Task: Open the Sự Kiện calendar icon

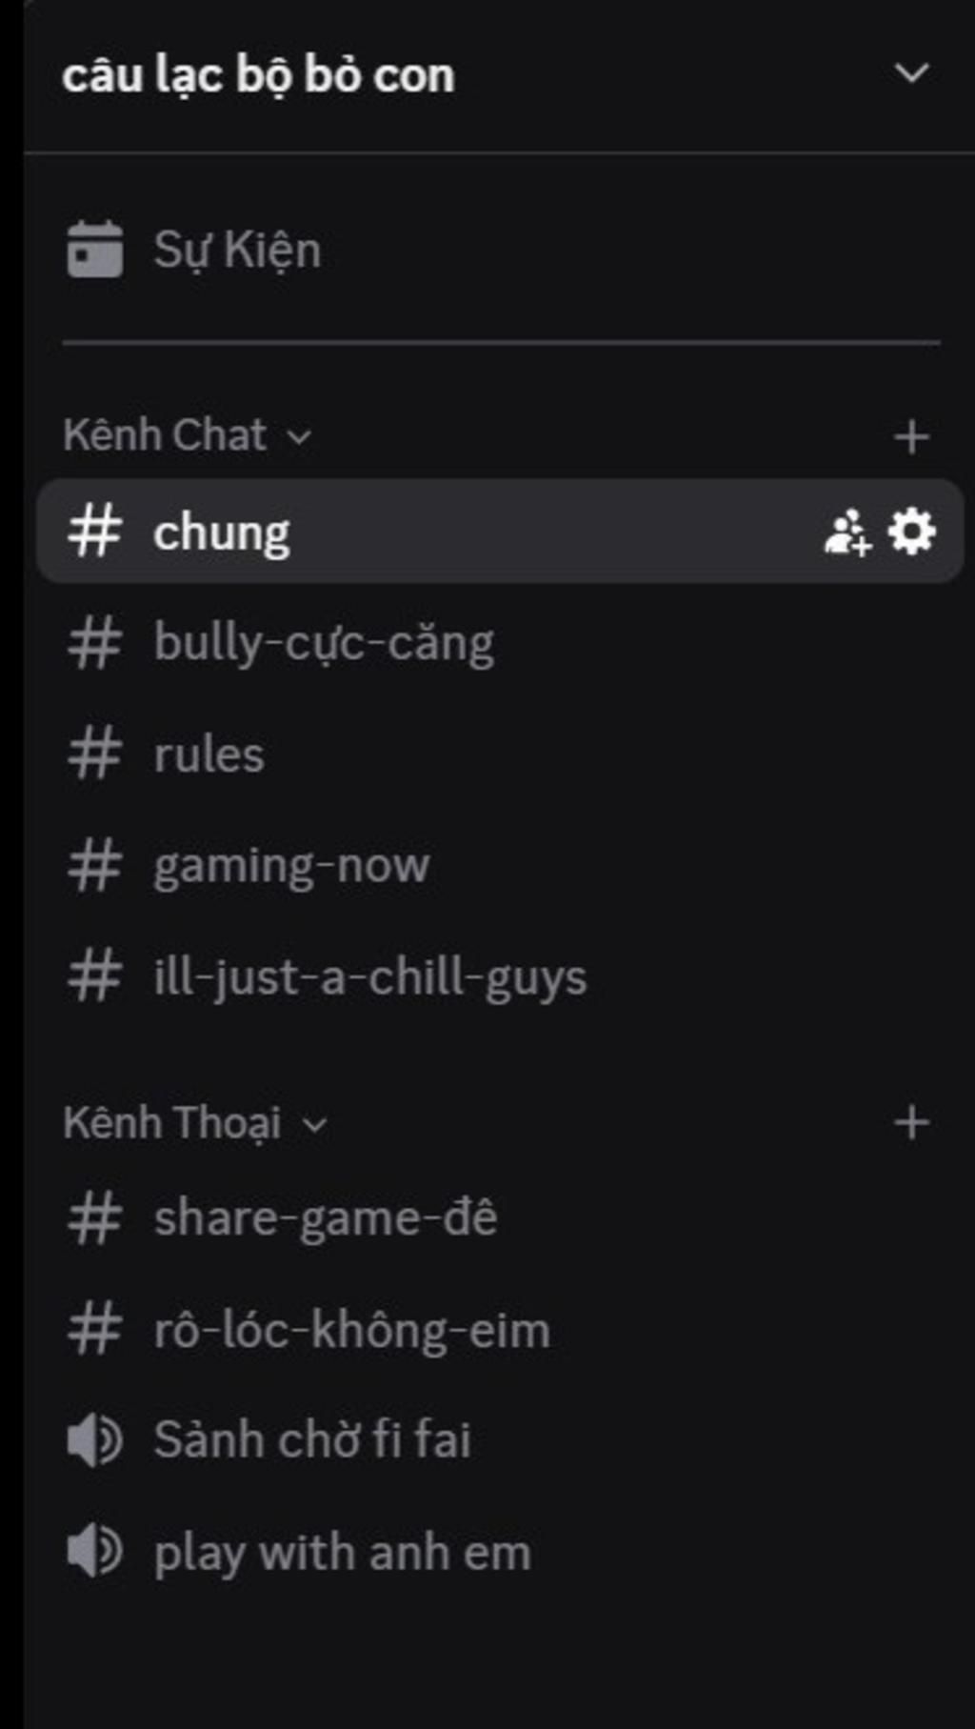Action: click(x=94, y=250)
